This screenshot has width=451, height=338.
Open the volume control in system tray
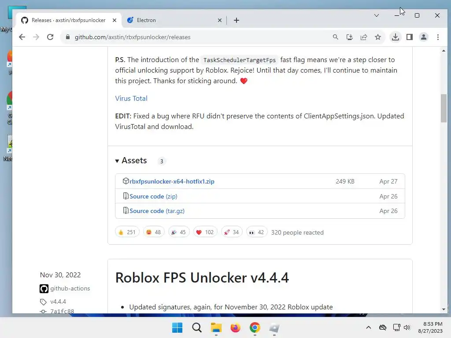pos(407,327)
